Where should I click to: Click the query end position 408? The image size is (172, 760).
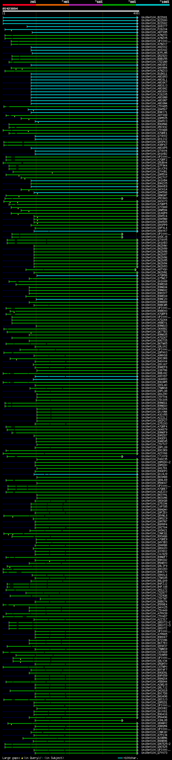[135, 13]
